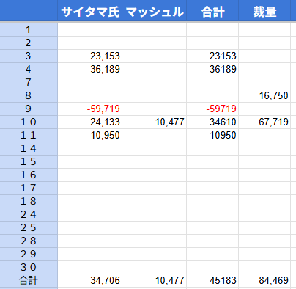Click red cell -59,719
This screenshot has height=289, width=296.
click(90, 109)
